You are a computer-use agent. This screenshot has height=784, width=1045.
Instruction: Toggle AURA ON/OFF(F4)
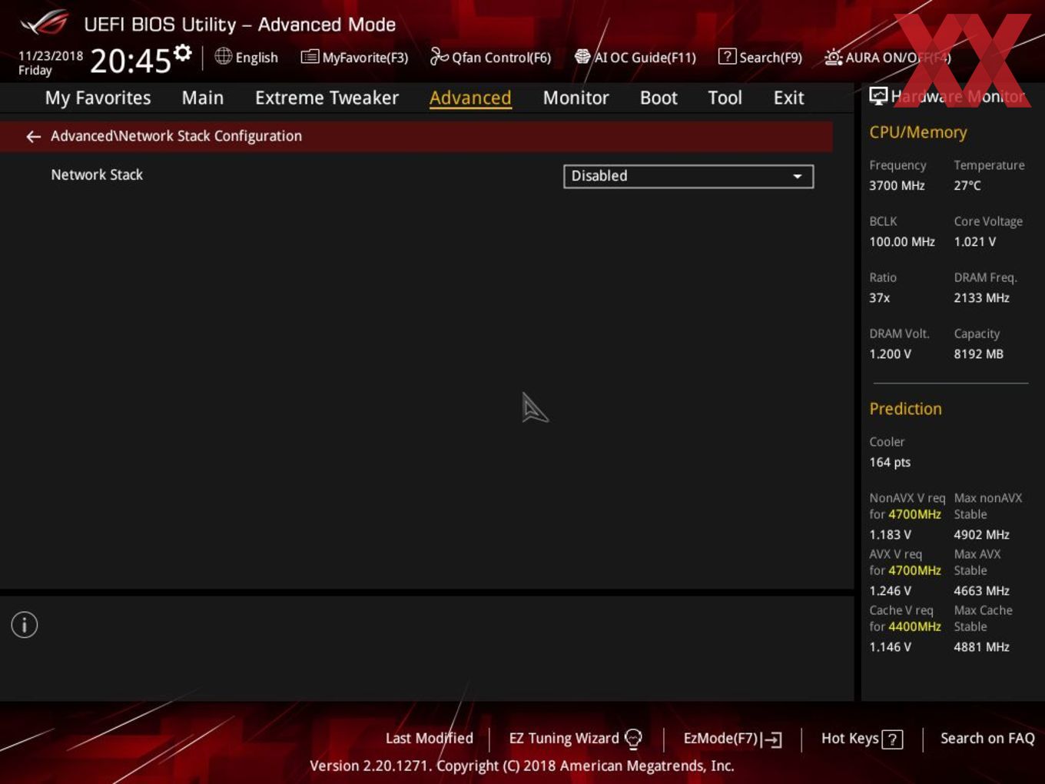(898, 58)
